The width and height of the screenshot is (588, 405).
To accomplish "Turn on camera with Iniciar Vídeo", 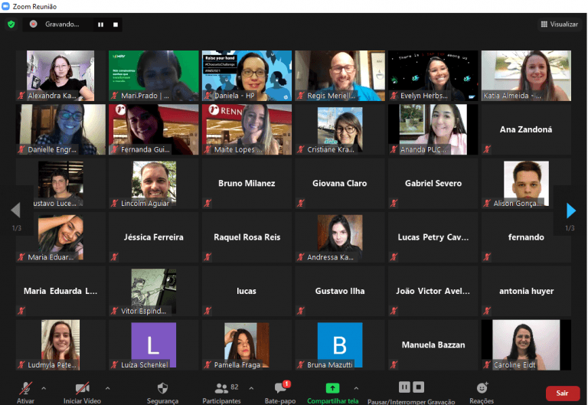I will [82, 390].
